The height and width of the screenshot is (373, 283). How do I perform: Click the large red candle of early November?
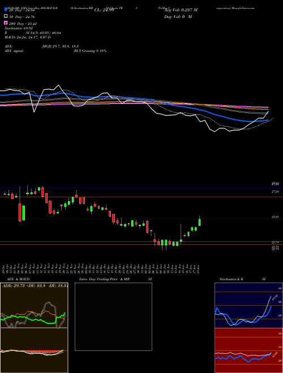[20, 212]
